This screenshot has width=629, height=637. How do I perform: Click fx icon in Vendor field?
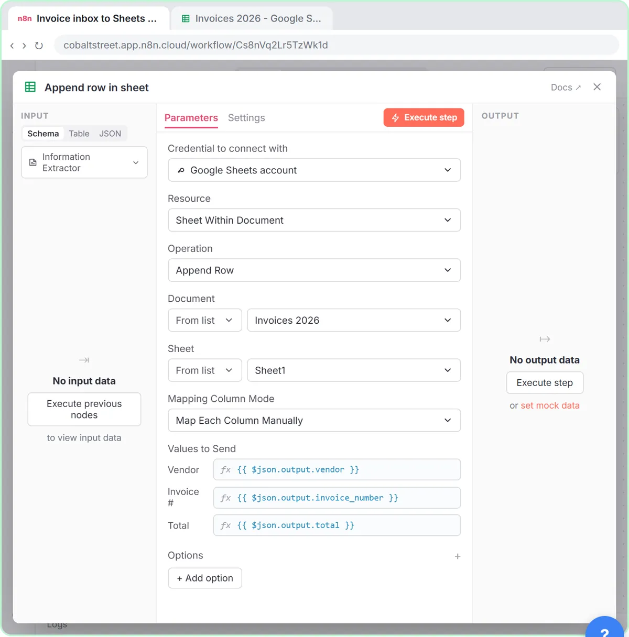[225, 470]
